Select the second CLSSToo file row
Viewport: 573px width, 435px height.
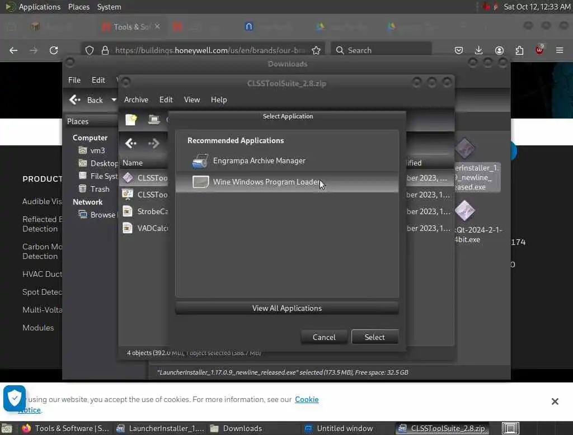pos(144,195)
